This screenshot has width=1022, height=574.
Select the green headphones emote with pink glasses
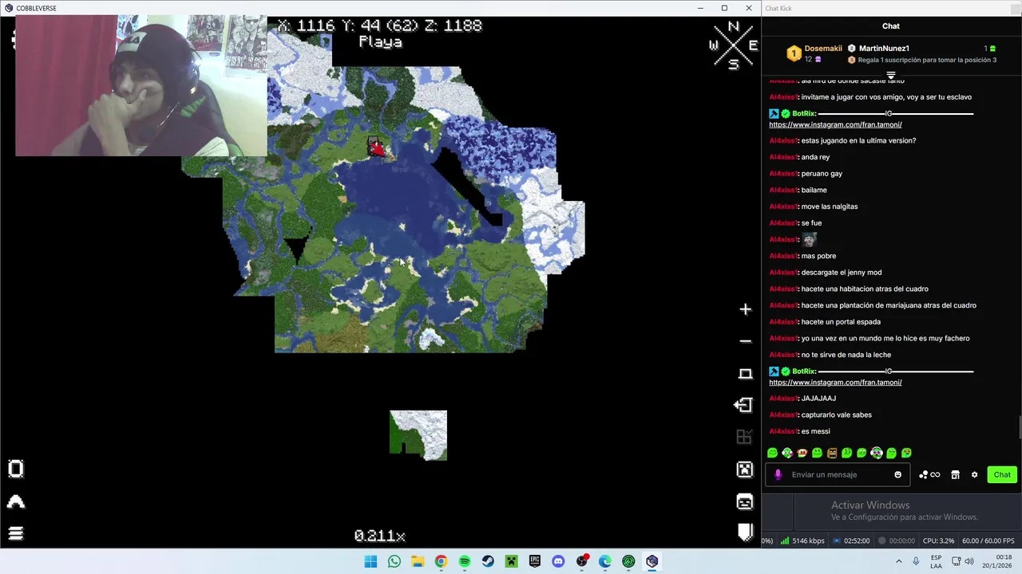(x=877, y=453)
